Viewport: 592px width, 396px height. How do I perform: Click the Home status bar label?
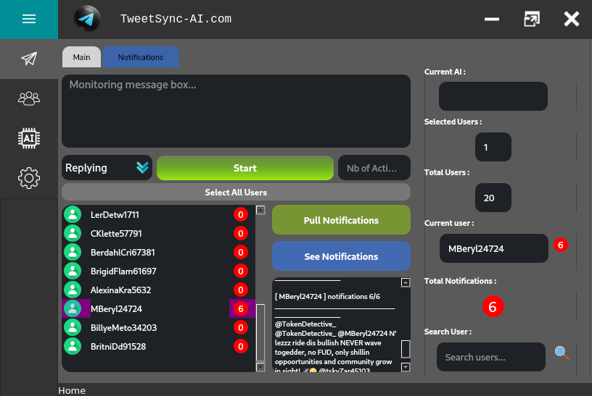click(72, 390)
